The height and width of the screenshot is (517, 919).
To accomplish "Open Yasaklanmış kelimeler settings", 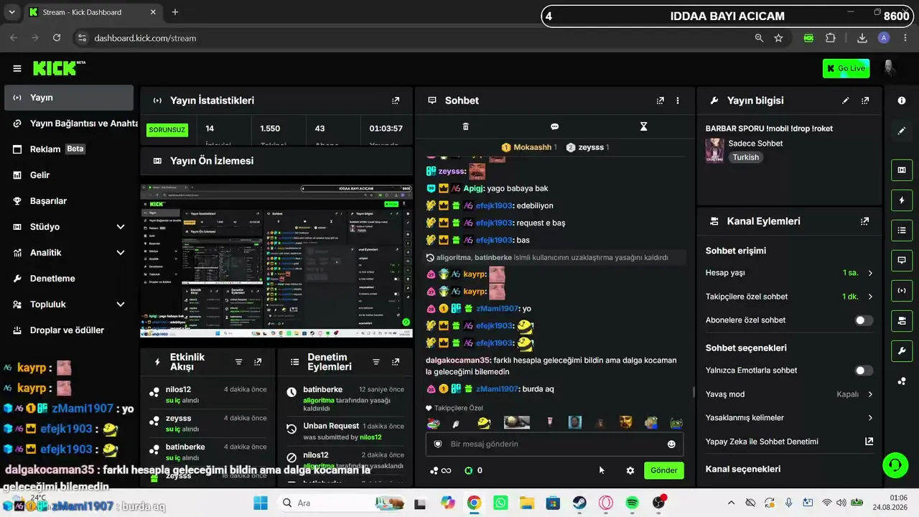I will (x=789, y=418).
